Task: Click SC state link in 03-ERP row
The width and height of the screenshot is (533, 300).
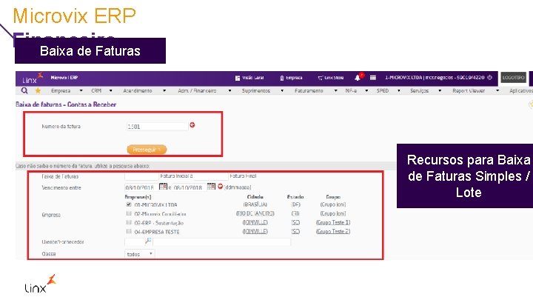Action: pos(295,222)
